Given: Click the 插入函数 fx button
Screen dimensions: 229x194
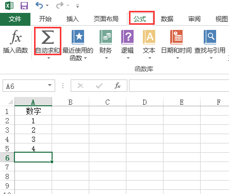Looking at the screenshot, I should tap(15, 42).
